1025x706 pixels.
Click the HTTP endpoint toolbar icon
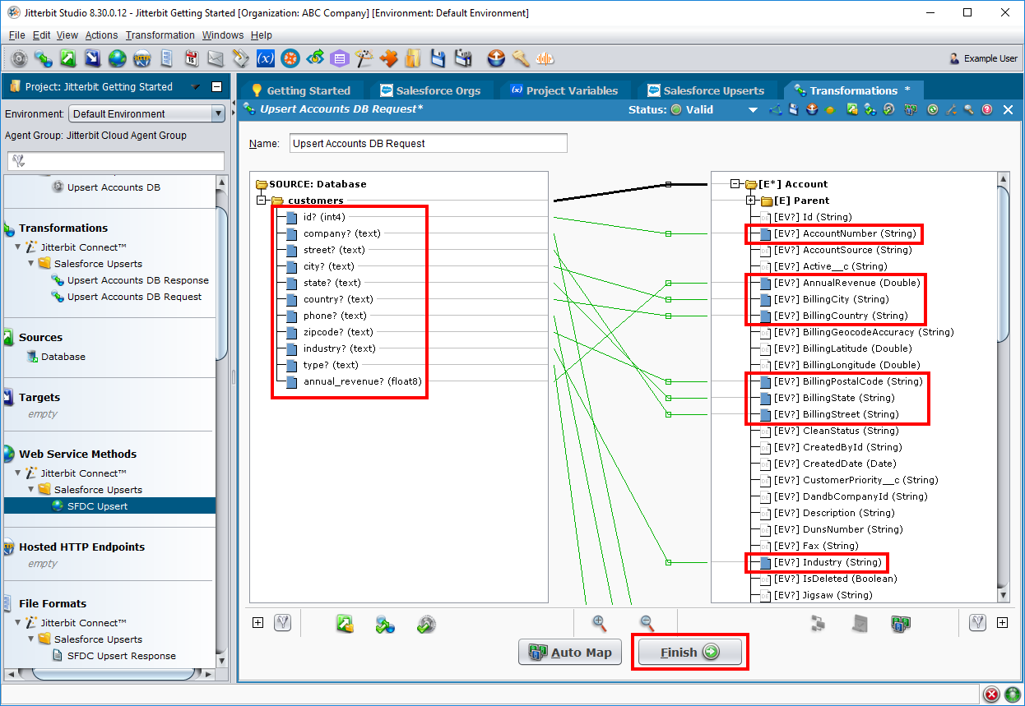(x=141, y=59)
